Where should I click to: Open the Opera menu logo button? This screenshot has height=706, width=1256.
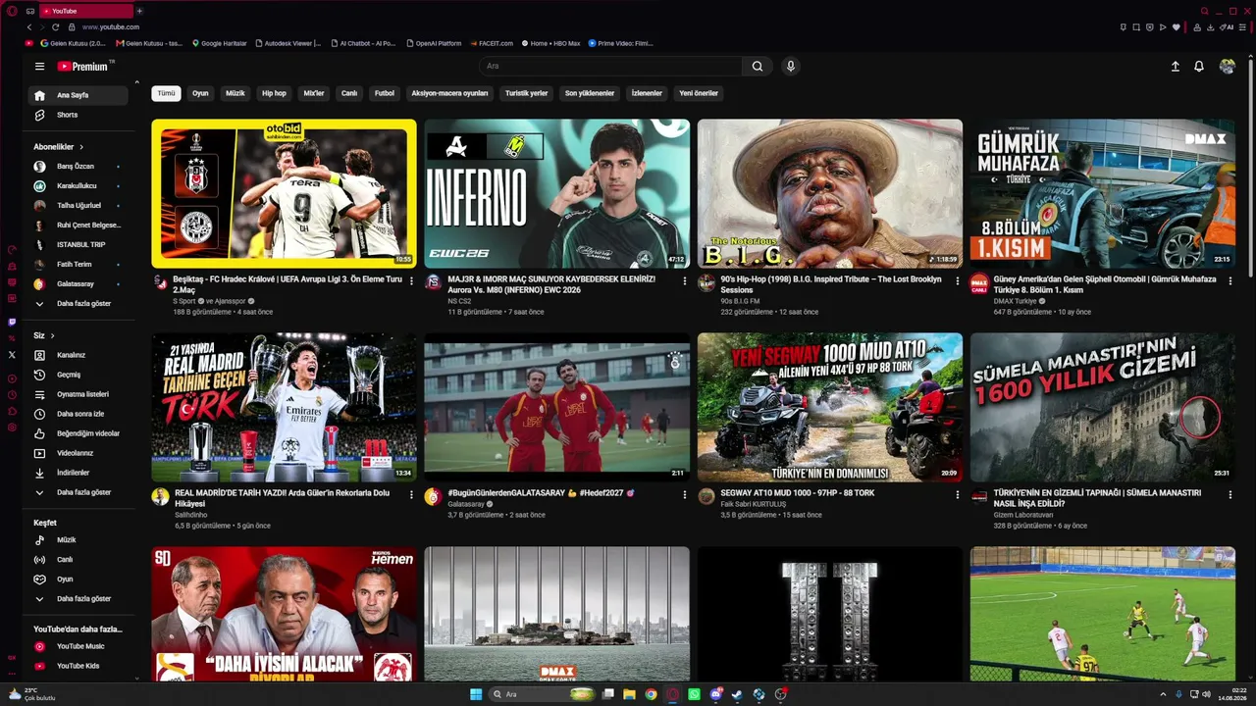[12, 11]
